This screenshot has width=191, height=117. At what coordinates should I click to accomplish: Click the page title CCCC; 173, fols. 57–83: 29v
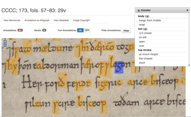point(34,10)
